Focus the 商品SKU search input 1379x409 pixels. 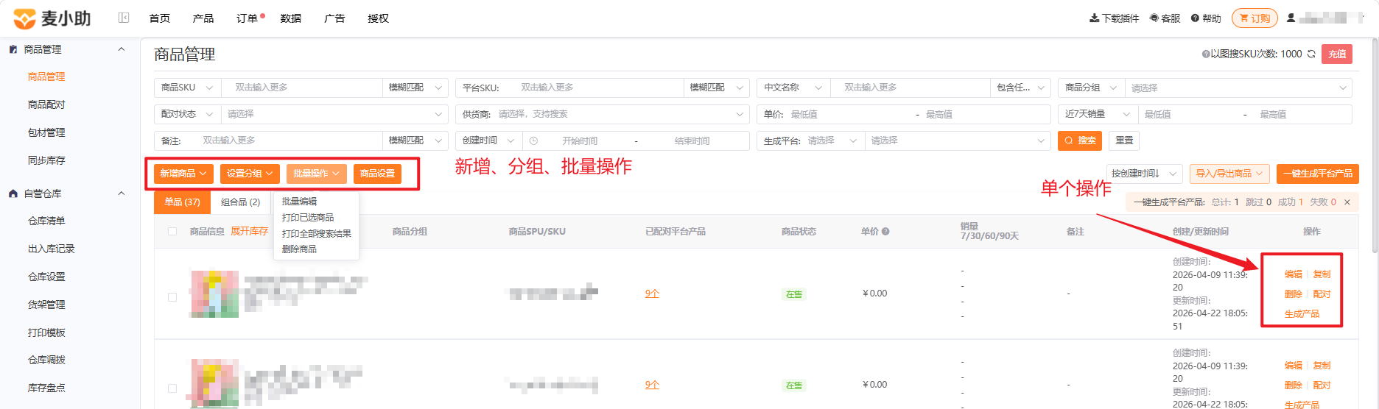click(302, 88)
